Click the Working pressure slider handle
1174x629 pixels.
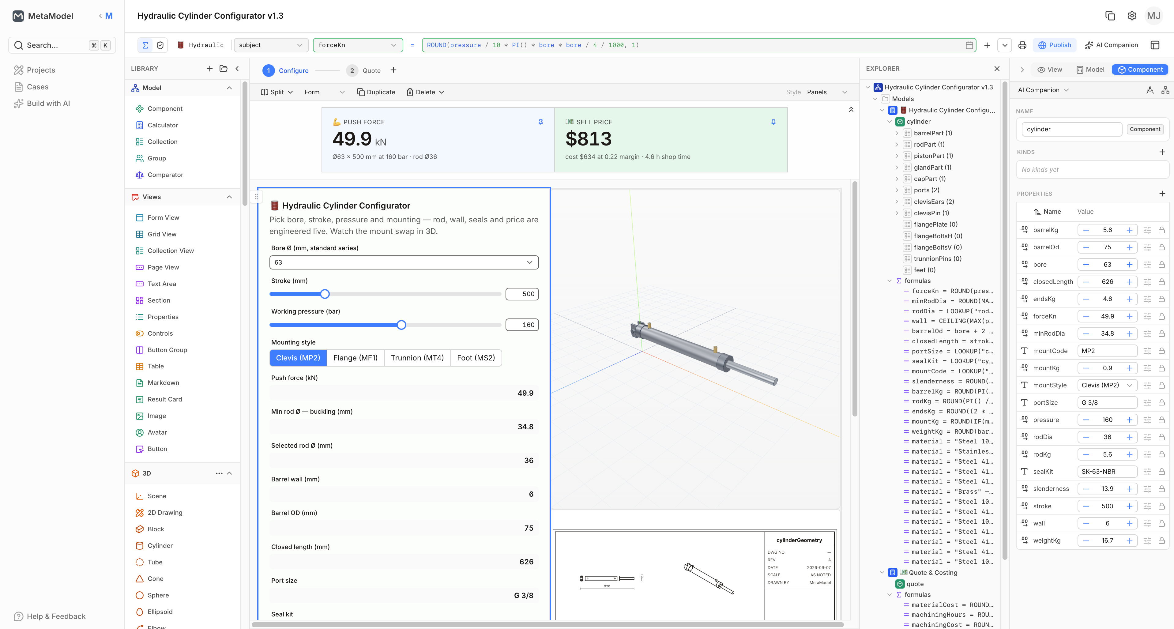[401, 326]
